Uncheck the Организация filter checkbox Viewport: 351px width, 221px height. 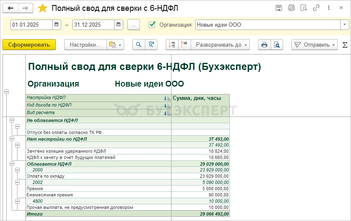click(152, 25)
